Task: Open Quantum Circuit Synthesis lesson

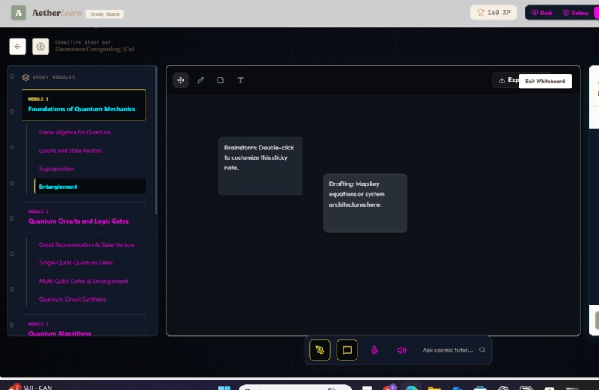Action: point(72,299)
